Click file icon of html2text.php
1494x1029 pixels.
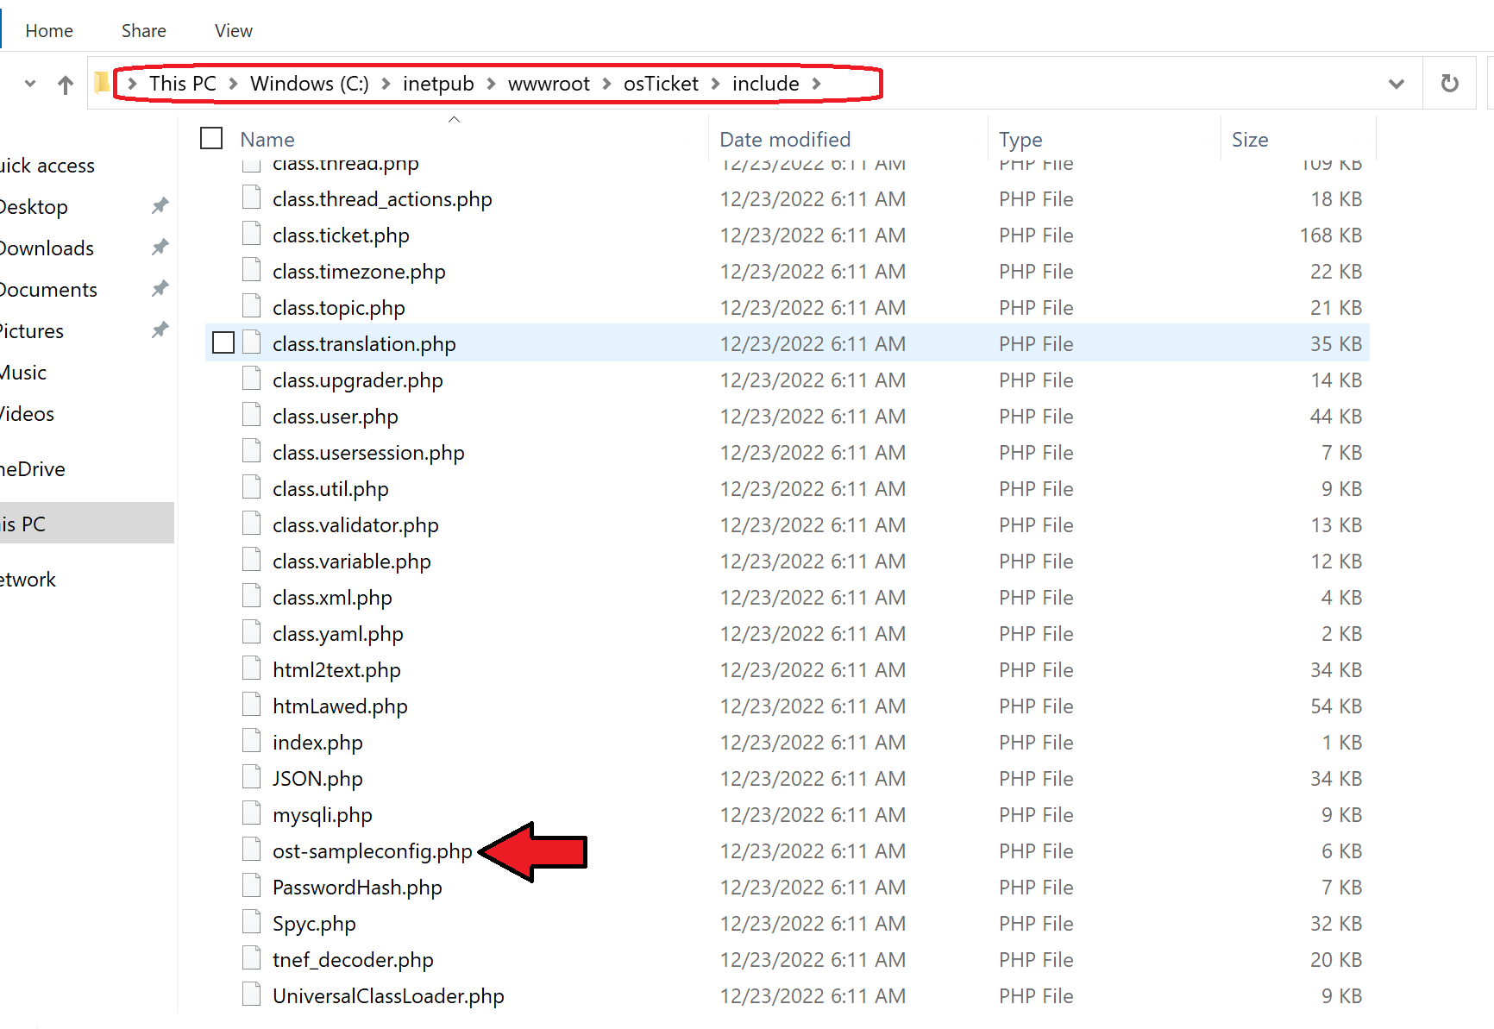pyautogui.click(x=252, y=669)
